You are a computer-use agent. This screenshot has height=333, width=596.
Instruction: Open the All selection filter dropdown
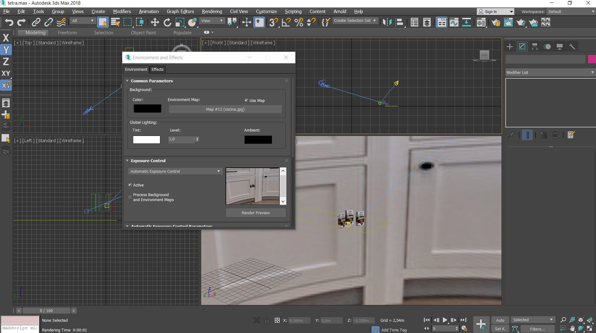point(83,21)
